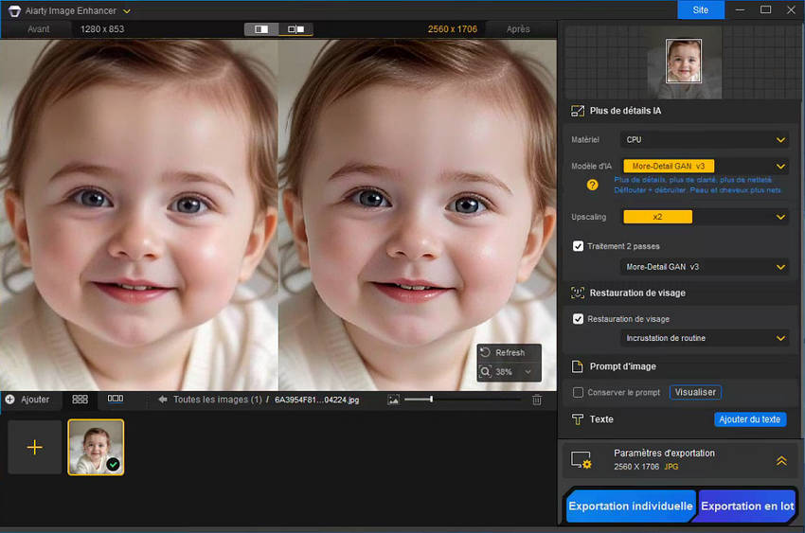Select the baby photo thumbnail in filmstrip
The width and height of the screenshot is (805, 533).
[96, 448]
